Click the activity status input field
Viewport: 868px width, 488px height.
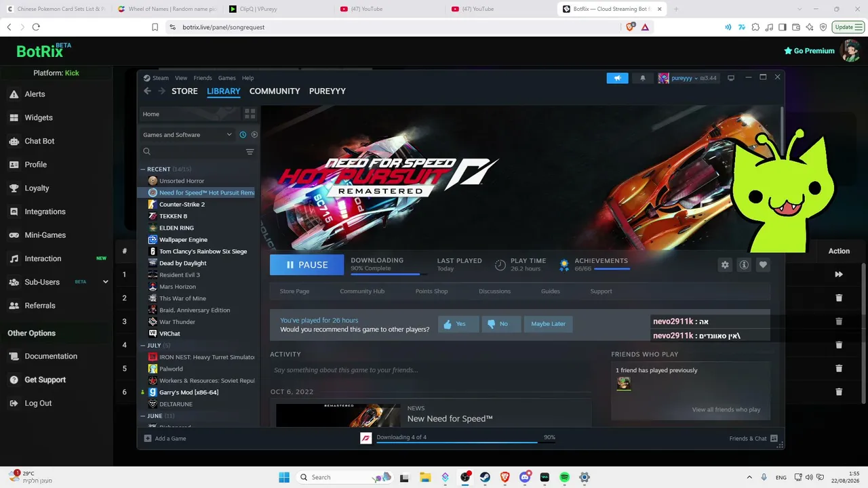click(x=431, y=370)
